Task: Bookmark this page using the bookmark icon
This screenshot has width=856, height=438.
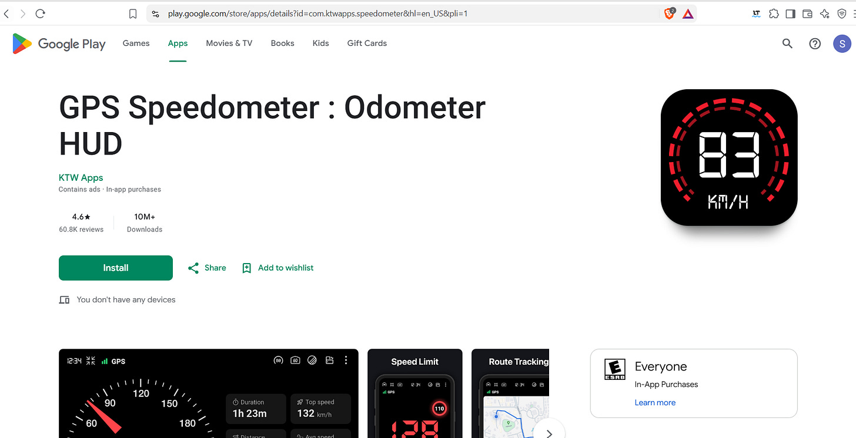Action: pyautogui.click(x=133, y=14)
